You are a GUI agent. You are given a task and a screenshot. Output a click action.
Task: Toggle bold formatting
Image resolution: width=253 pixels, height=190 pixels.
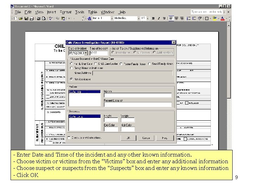(153, 18)
